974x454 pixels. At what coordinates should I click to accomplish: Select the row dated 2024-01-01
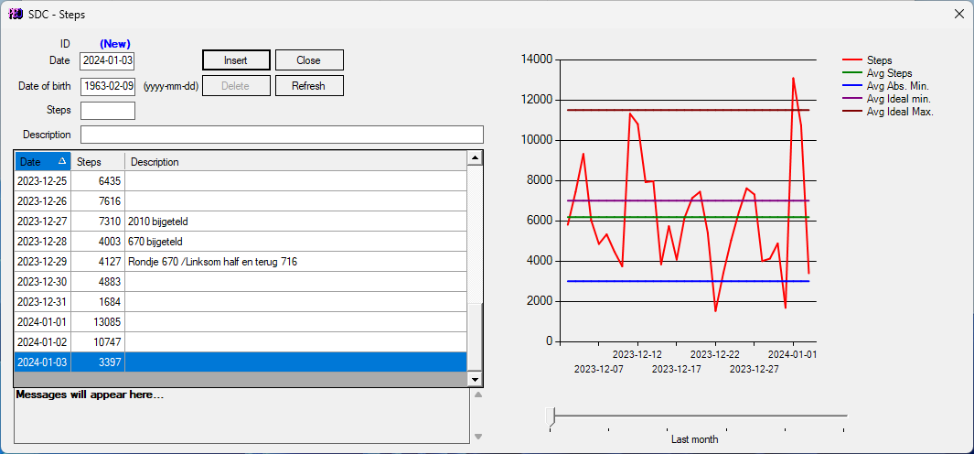tap(238, 322)
